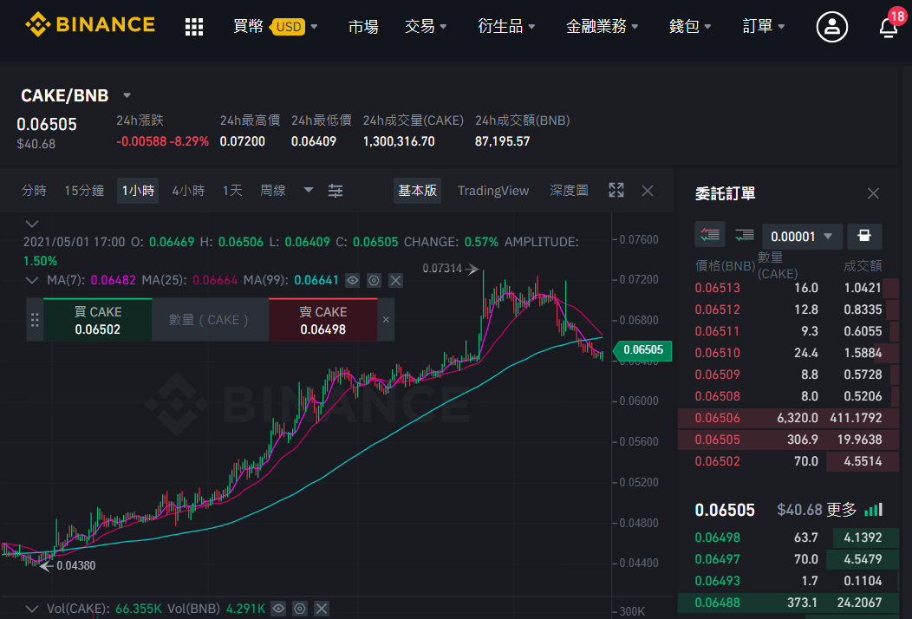The width and height of the screenshot is (912, 619).
Task: Click the 數量 (CAKE) quantity input field
Action: click(x=210, y=320)
